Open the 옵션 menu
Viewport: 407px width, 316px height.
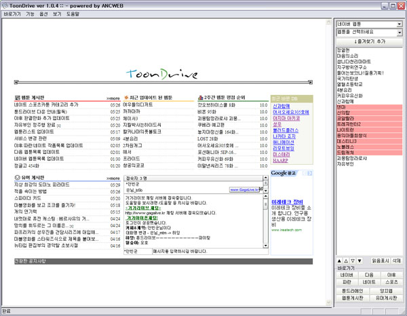[43, 14]
